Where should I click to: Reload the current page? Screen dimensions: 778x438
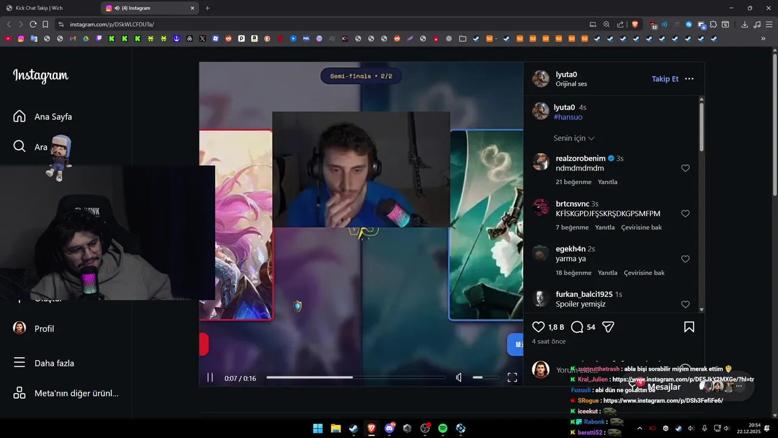tap(33, 24)
